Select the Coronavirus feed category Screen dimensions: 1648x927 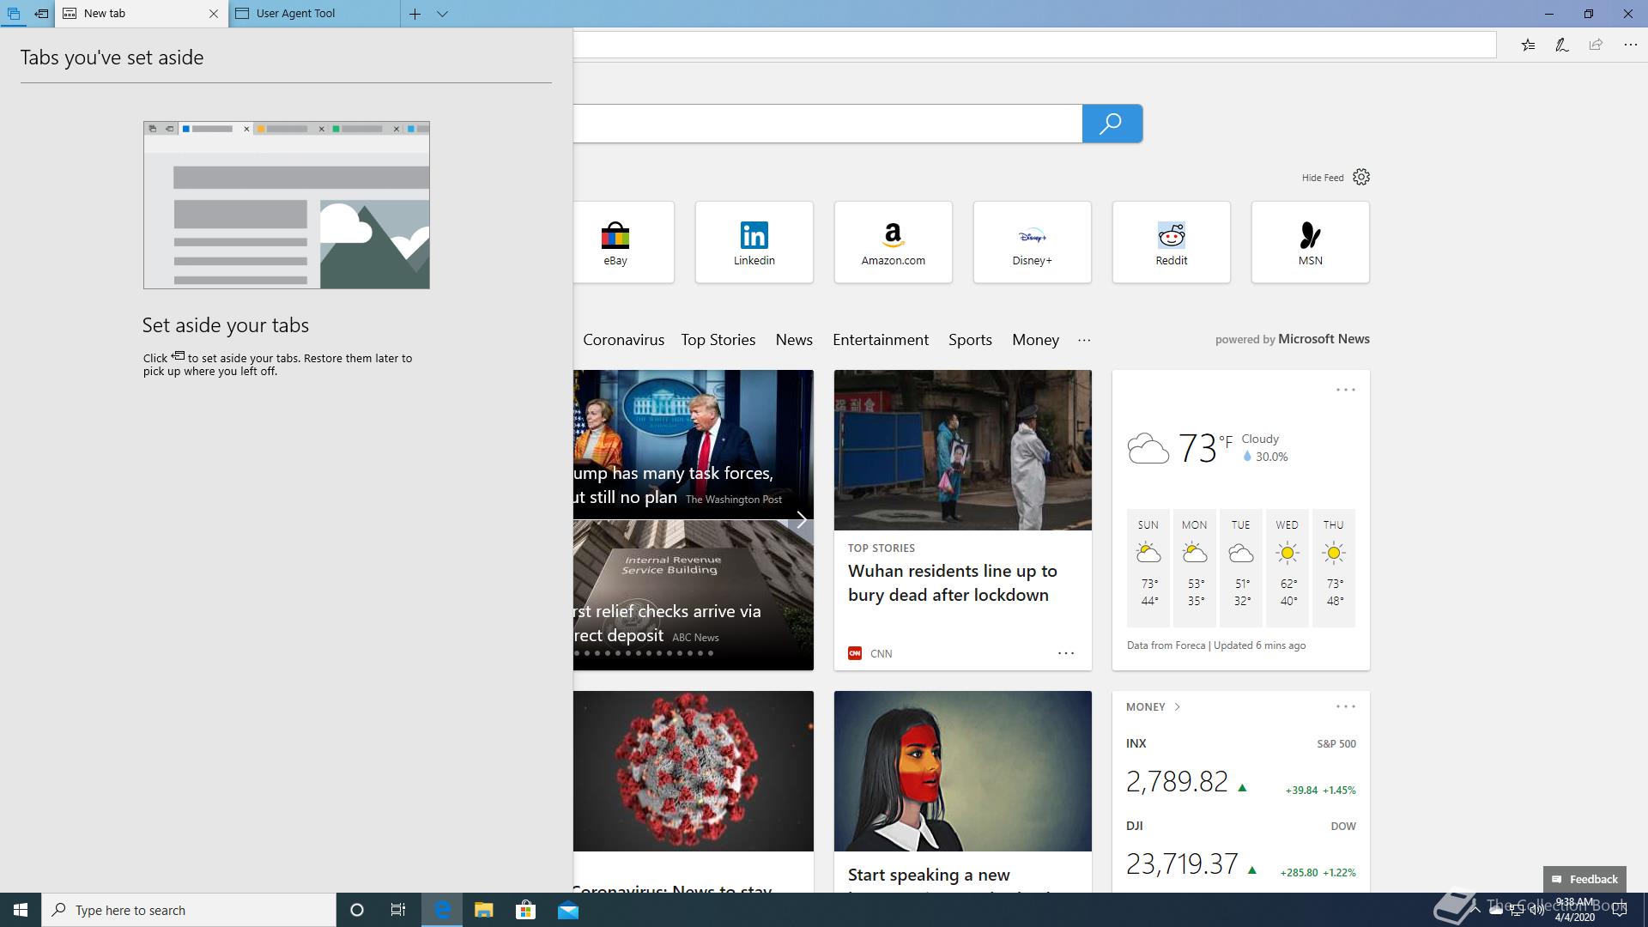click(624, 340)
